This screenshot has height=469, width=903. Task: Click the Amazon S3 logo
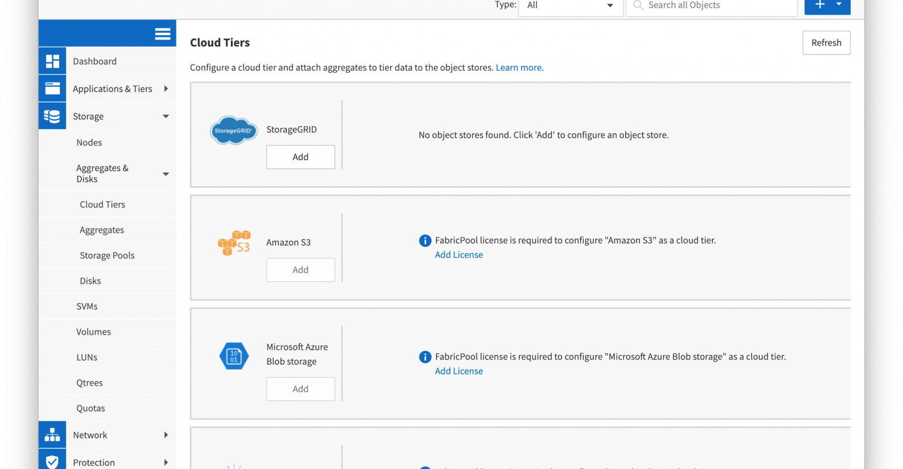coord(234,243)
